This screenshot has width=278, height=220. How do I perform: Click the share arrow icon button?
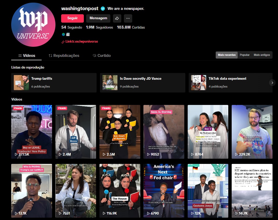click(x=117, y=18)
